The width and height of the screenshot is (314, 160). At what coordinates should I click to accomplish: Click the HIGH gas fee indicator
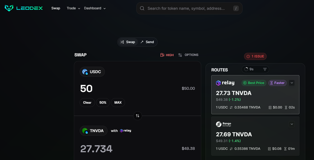(167, 55)
